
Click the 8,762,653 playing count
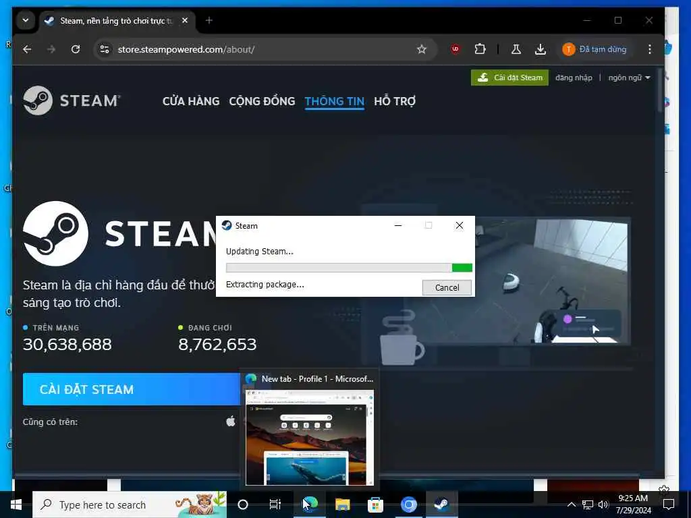tap(217, 345)
